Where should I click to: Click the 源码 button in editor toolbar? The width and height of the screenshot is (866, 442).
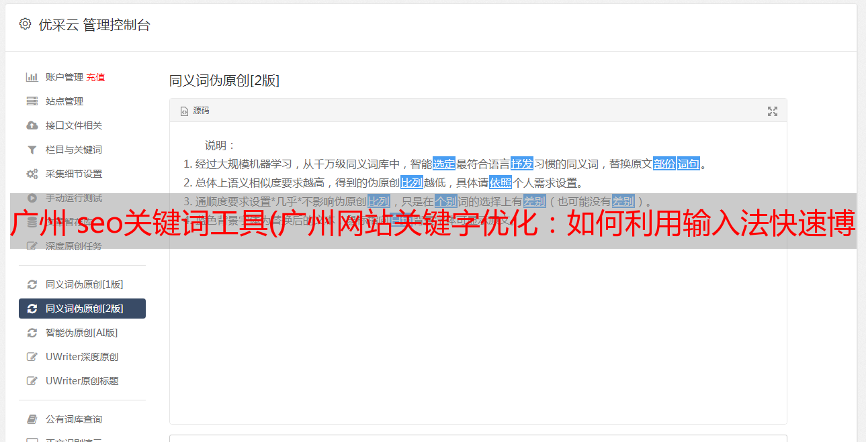[x=195, y=111]
